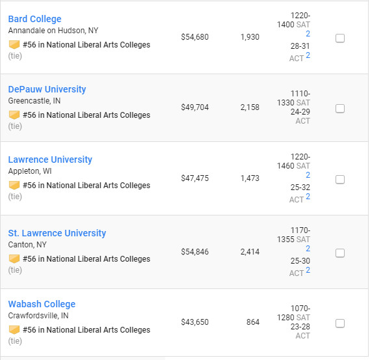This screenshot has width=370, height=360.
Task: Select the checkbox for St. Lawrence University
Action: [340, 253]
